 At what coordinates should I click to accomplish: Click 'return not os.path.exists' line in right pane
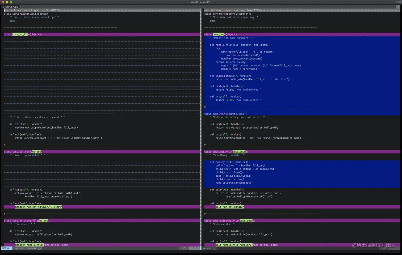pyautogui.click(x=247, y=128)
